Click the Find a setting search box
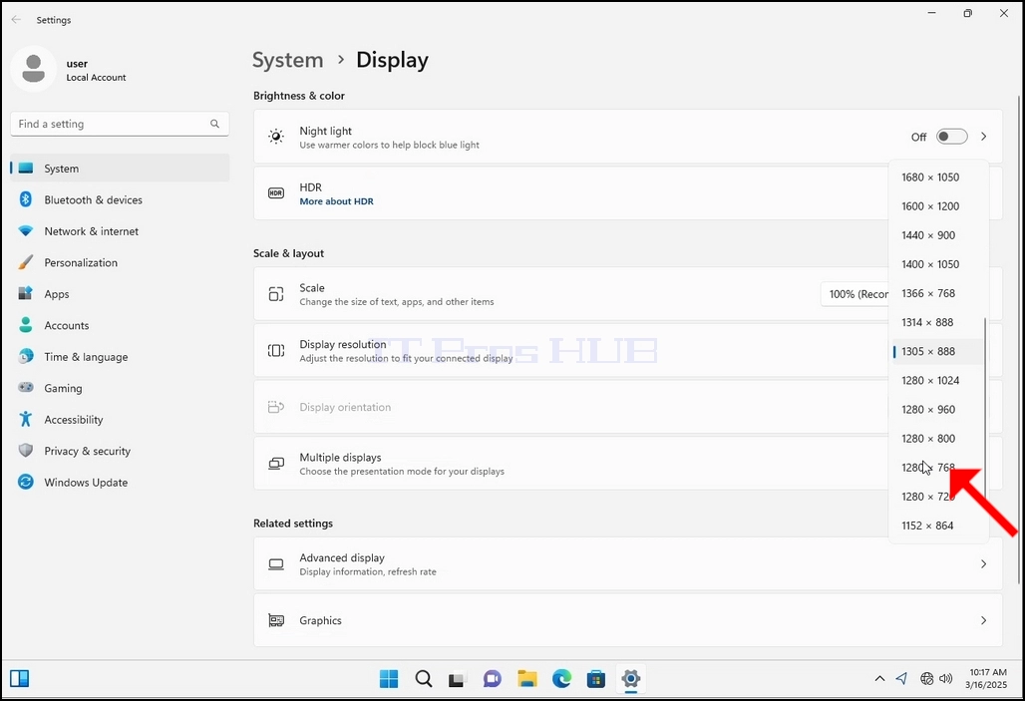Screen dimensions: 1025x701 point(120,124)
